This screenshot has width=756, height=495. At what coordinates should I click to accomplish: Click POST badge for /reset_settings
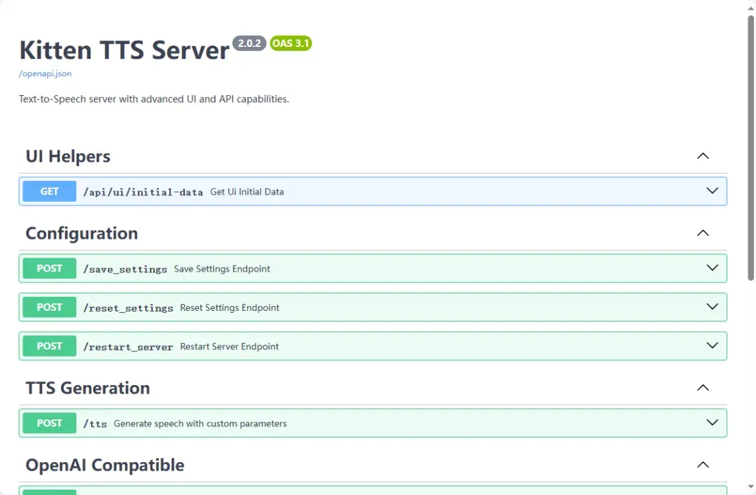click(x=49, y=307)
